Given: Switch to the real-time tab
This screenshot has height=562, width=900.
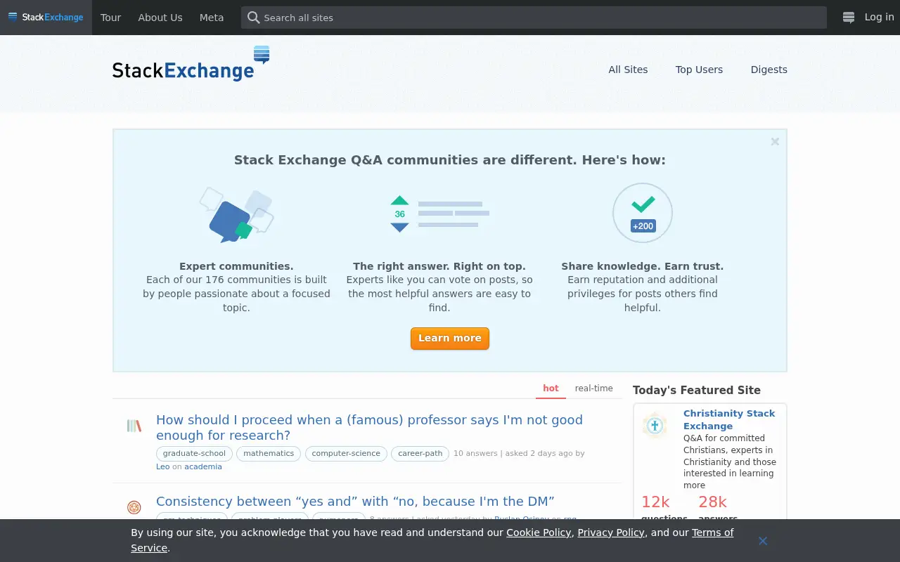Looking at the screenshot, I should click(594, 388).
